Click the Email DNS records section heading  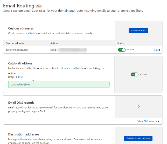coord(21,103)
